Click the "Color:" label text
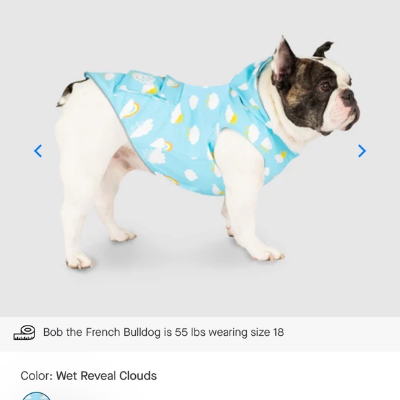400x400 pixels. coord(37,375)
